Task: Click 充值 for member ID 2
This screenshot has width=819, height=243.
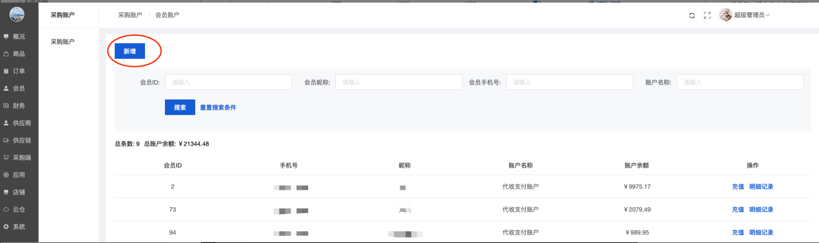Action: pos(738,187)
